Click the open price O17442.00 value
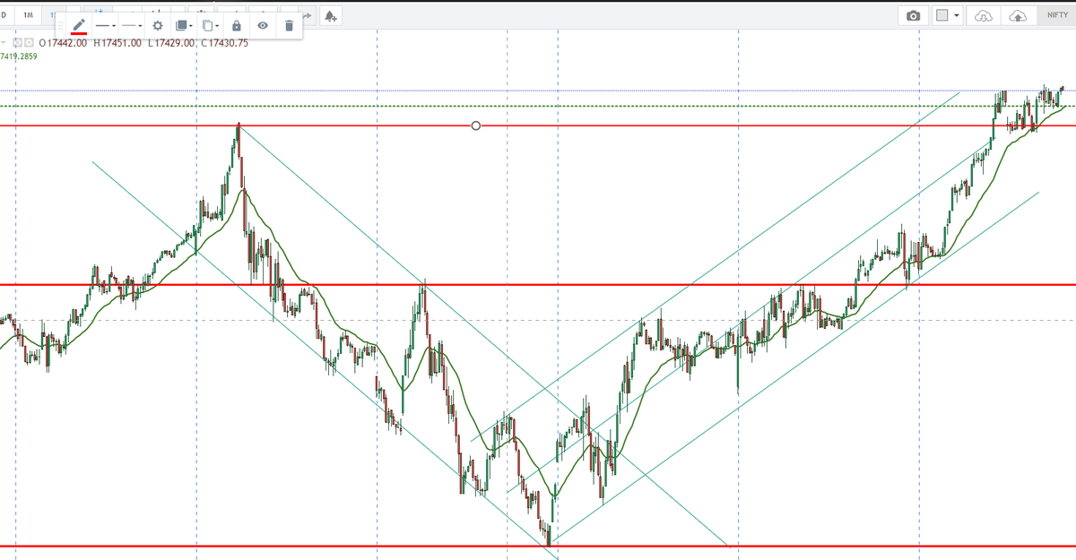This screenshot has width=1076, height=560. (x=62, y=43)
